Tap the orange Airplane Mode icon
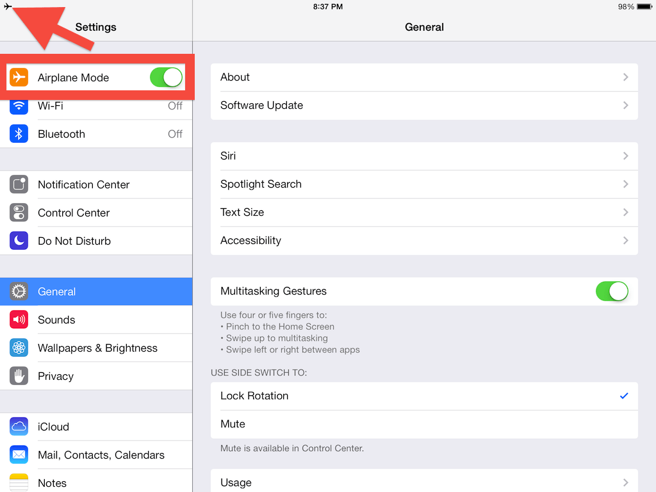Viewport: 656px width, 492px height. (x=19, y=78)
